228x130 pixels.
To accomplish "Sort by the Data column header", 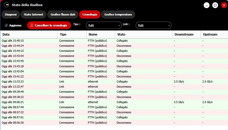I will click(29, 34).
